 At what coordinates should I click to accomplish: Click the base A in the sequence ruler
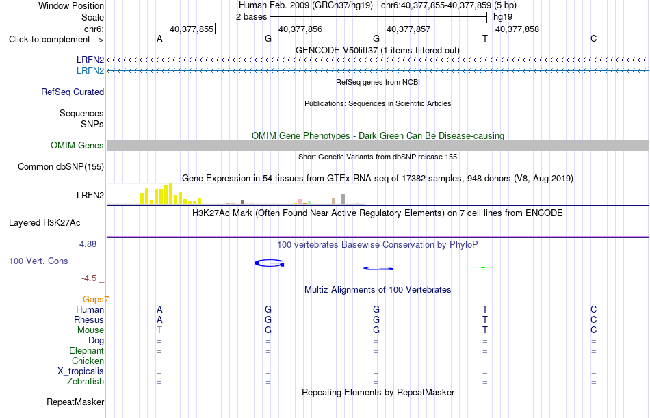click(159, 39)
